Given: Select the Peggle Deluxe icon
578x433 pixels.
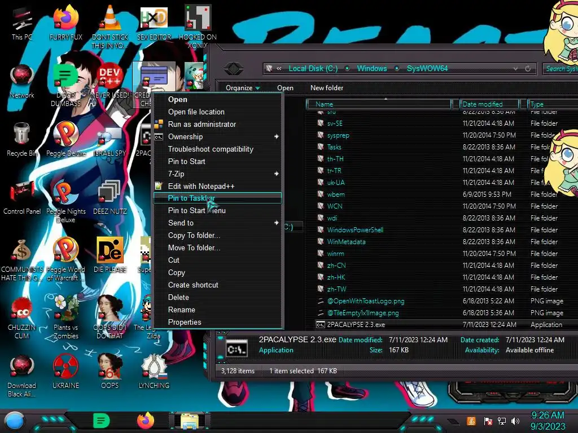Looking at the screenshot, I should (65, 139).
